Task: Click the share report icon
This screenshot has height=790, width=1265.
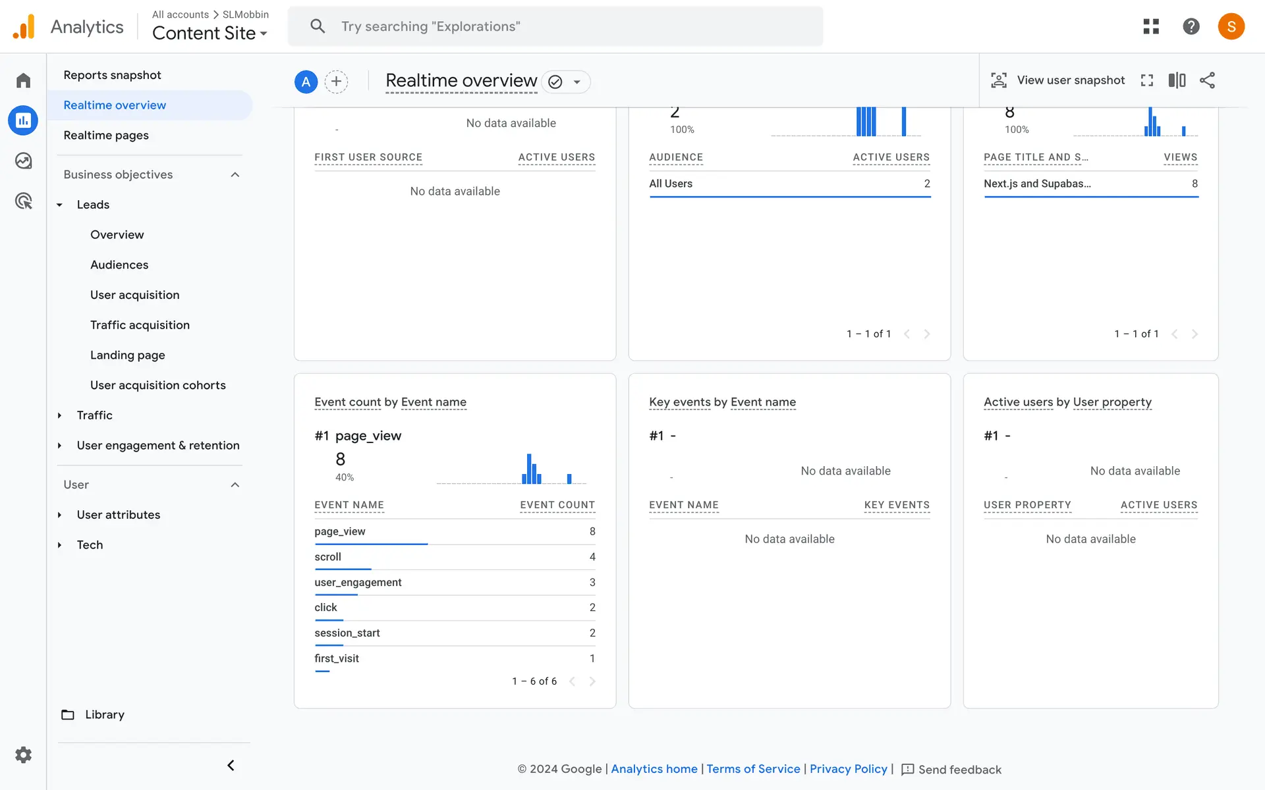Action: coord(1207,80)
